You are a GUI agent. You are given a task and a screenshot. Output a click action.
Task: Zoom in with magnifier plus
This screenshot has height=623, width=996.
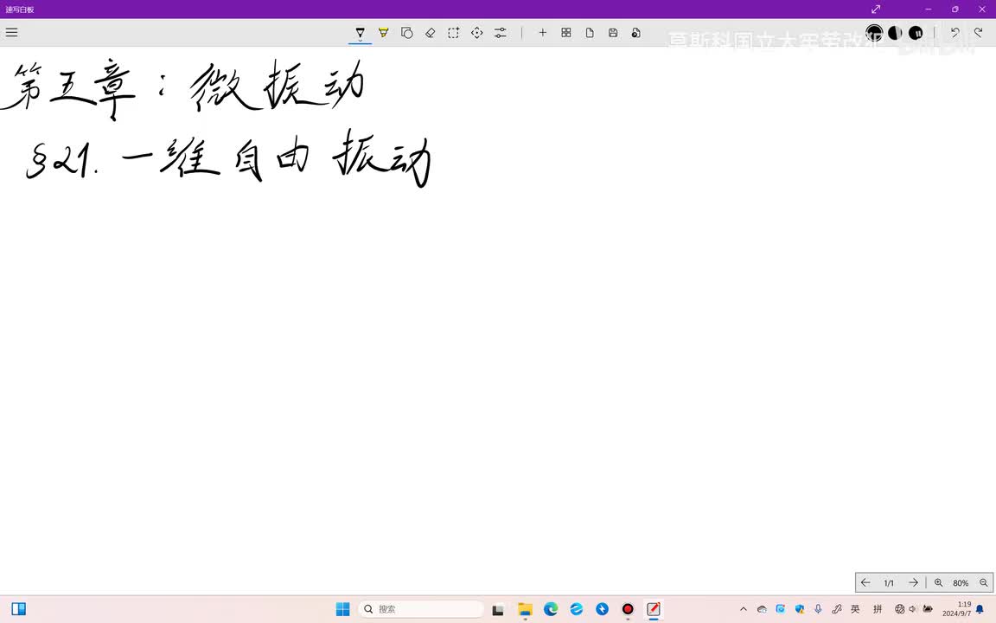click(938, 582)
